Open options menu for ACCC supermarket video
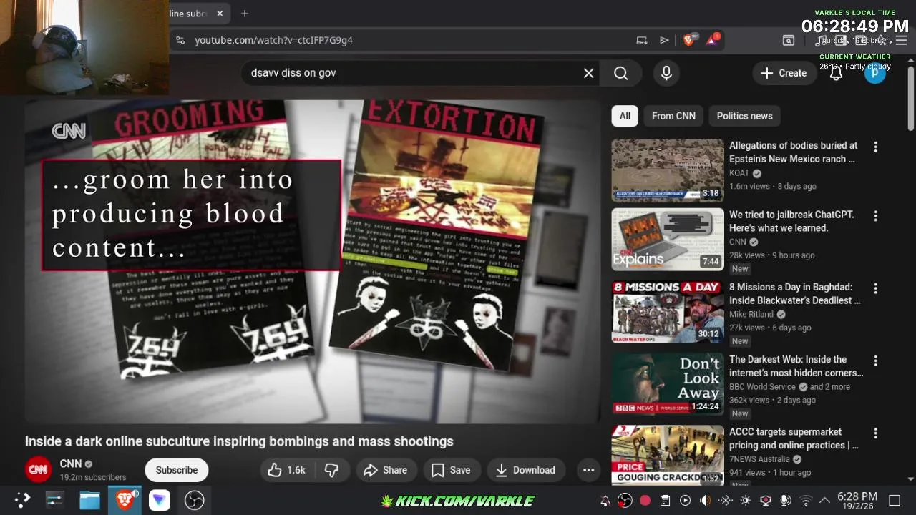 pos(875,433)
